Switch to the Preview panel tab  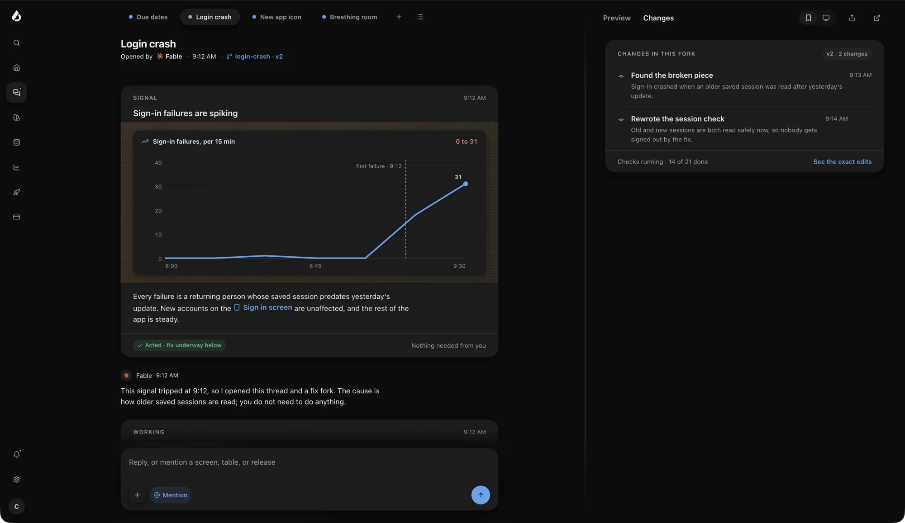point(617,18)
